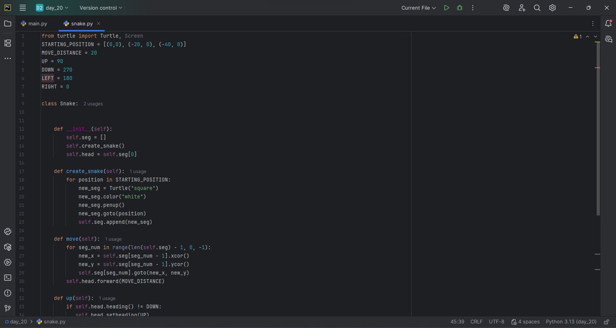616x328 pixels.
Task: Open More Actions next to Debug button
Action: click(x=472, y=8)
